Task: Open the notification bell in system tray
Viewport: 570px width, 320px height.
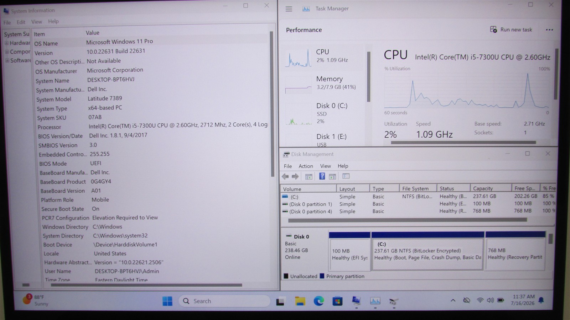Action: click(x=541, y=300)
